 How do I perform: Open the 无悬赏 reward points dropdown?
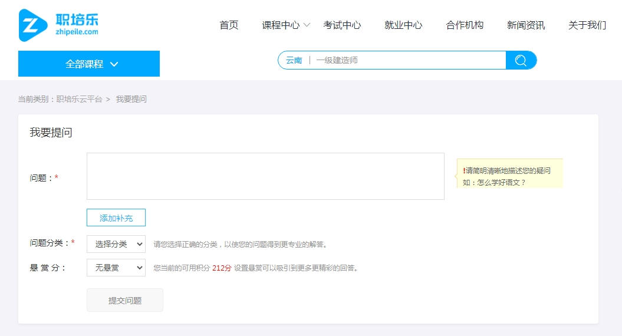pos(116,268)
